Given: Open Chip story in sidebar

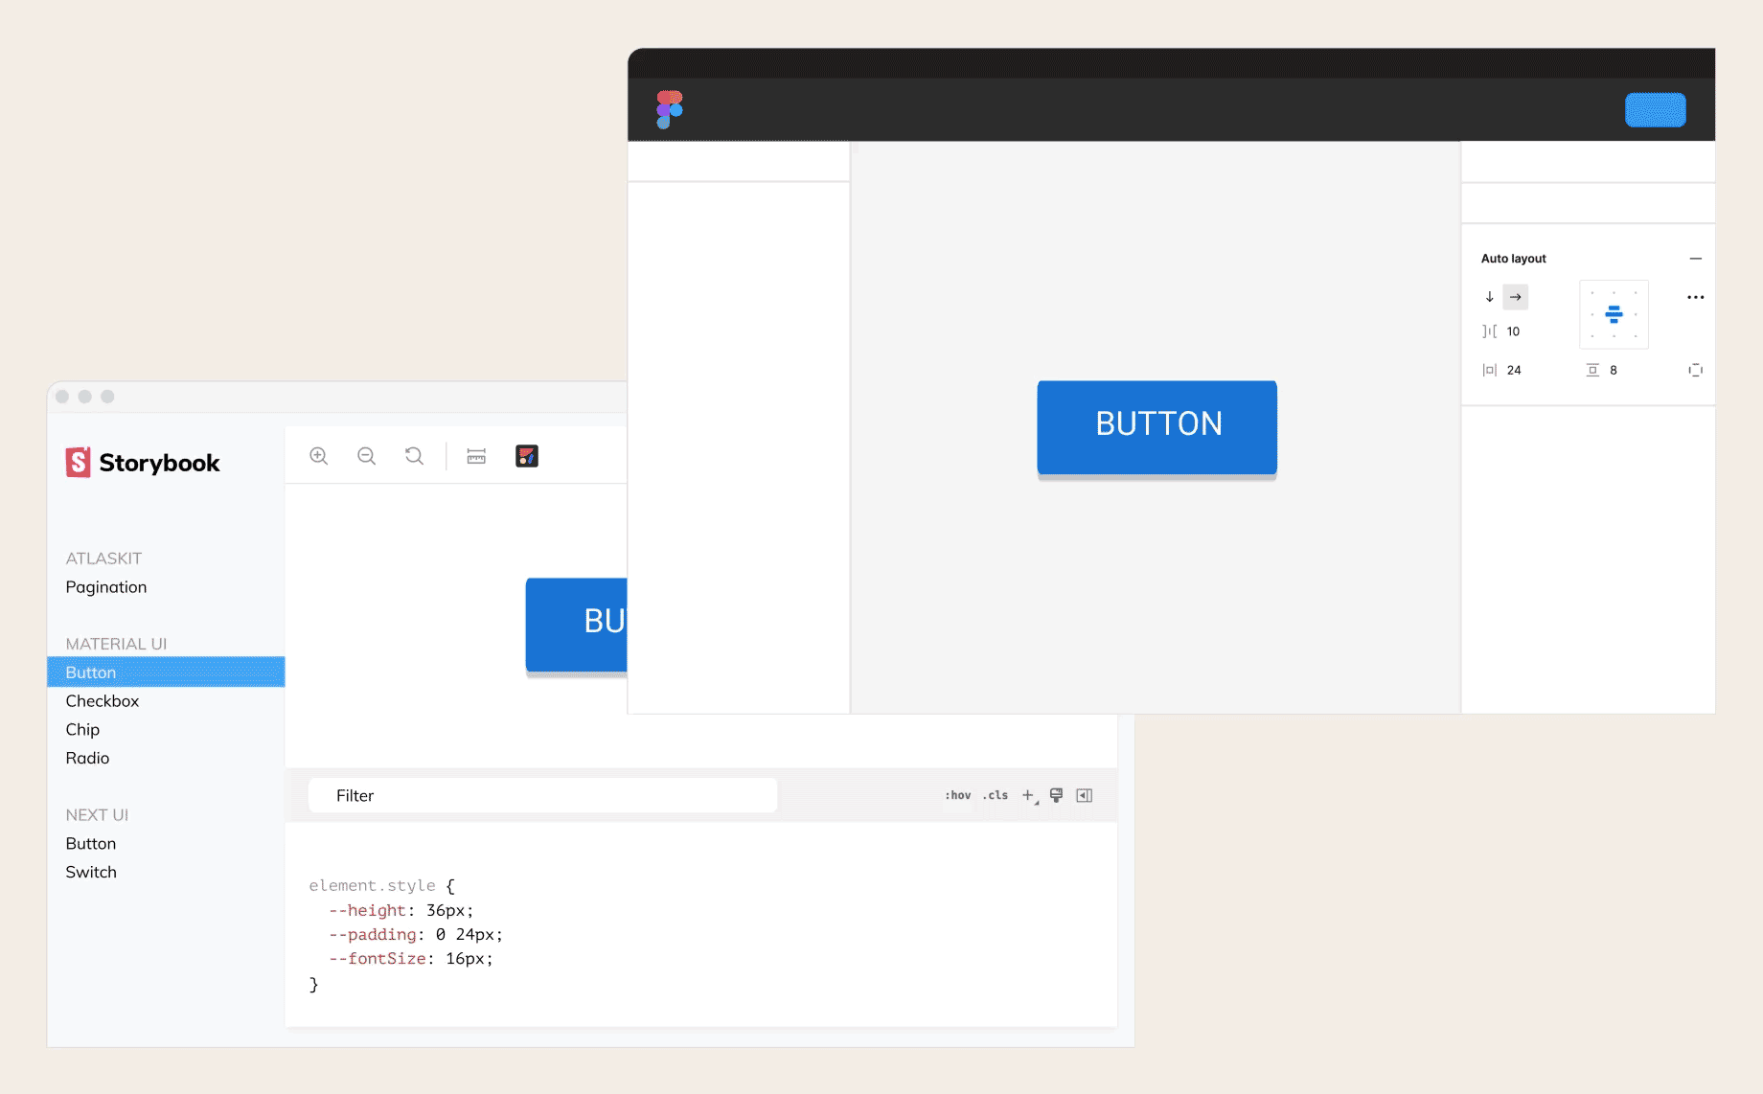Looking at the screenshot, I should tap(82, 729).
